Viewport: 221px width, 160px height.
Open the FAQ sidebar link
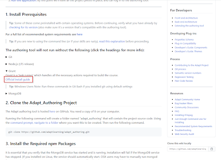(177, 111)
